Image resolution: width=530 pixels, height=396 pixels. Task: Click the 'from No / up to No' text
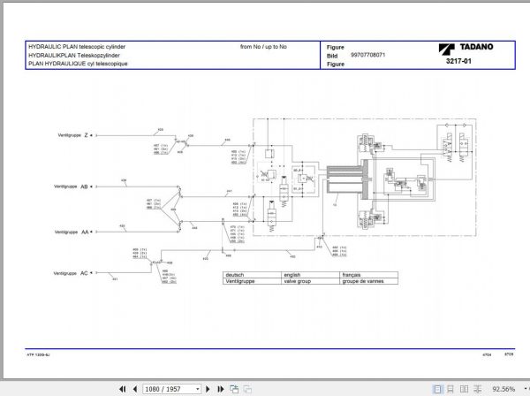click(x=263, y=47)
